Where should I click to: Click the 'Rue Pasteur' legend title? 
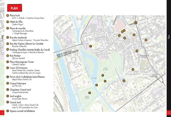click(x=15, y=55)
